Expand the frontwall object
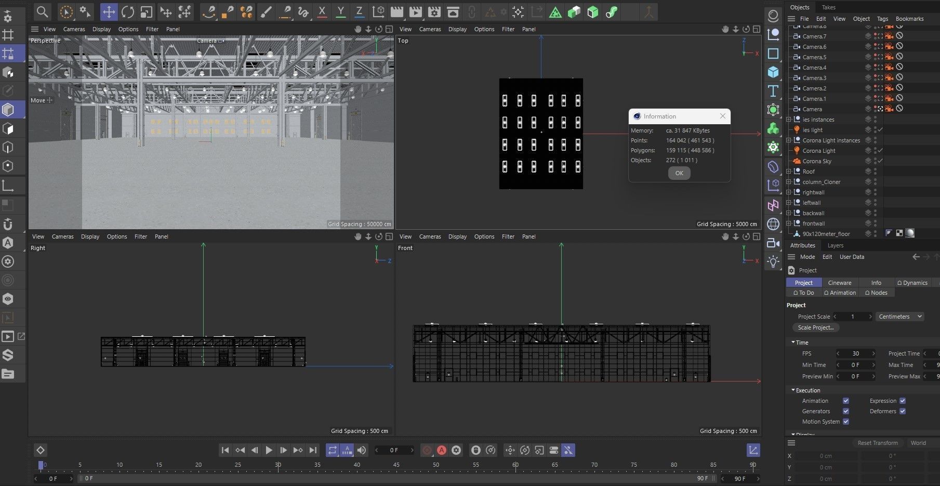Viewport: 940px width, 486px height. [x=789, y=224]
